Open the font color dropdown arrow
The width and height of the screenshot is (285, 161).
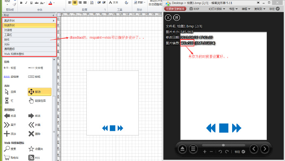(x=54, y=3)
